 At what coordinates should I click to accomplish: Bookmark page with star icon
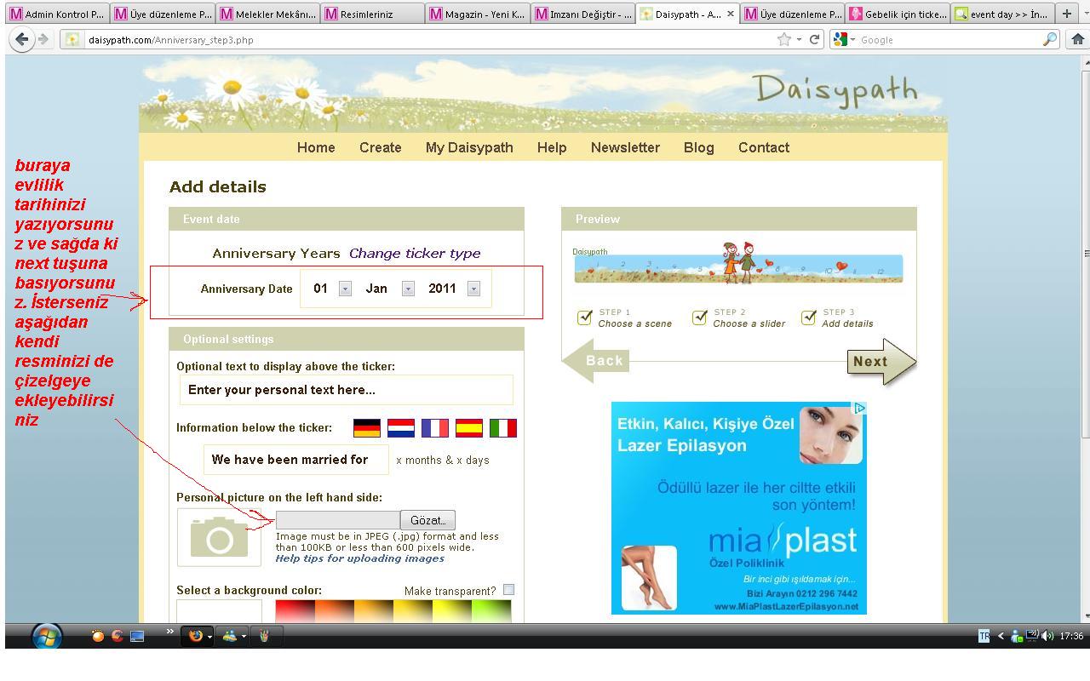pos(783,39)
